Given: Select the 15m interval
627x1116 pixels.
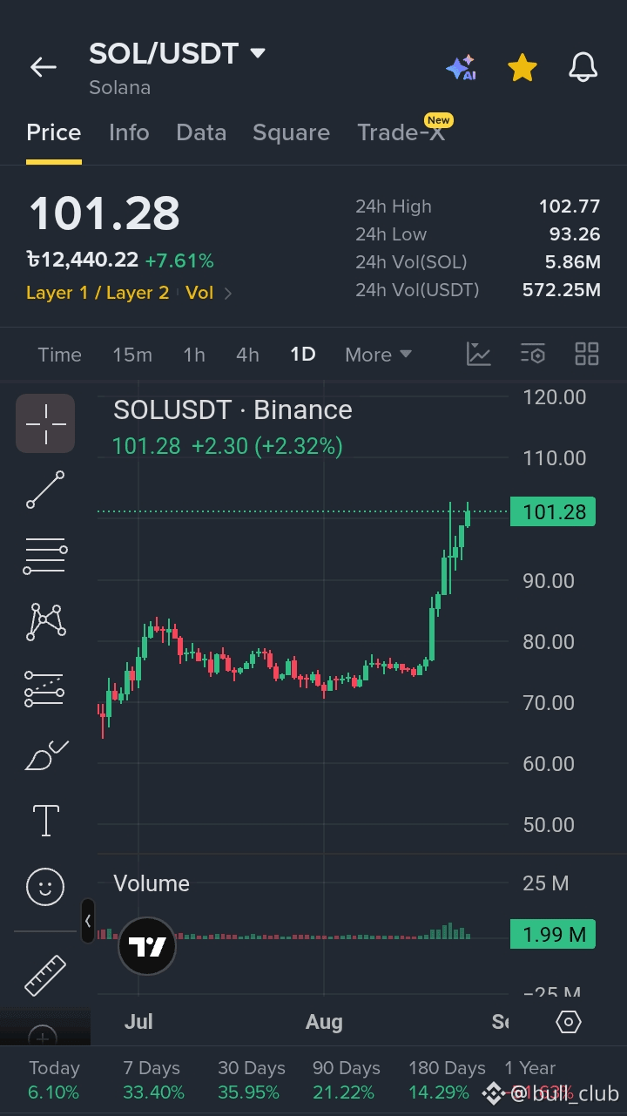Looking at the screenshot, I should (132, 355).
